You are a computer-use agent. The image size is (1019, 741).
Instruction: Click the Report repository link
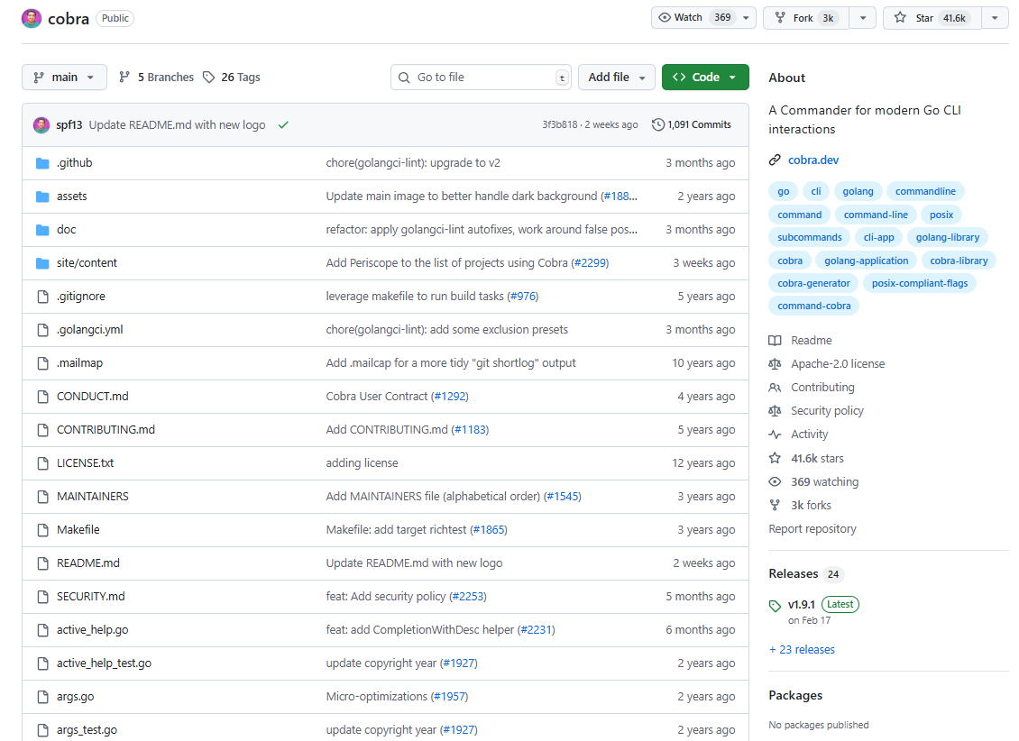tap(812, 528)
